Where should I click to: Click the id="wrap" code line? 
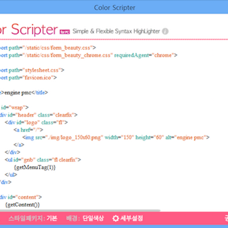coord(14,108)
